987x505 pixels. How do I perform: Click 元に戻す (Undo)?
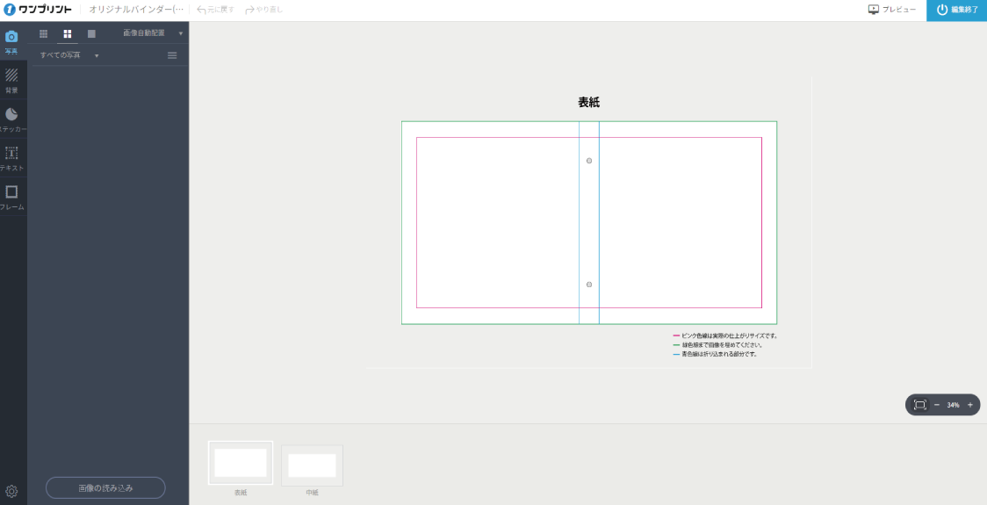click(x=216, y=10)
